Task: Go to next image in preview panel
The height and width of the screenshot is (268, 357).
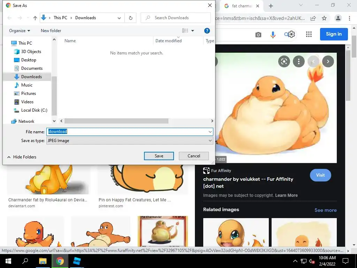Action: [328, 61]
